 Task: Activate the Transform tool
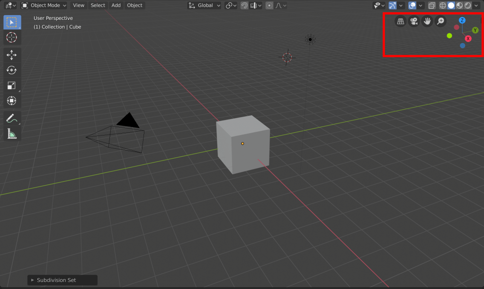point(11,101)
